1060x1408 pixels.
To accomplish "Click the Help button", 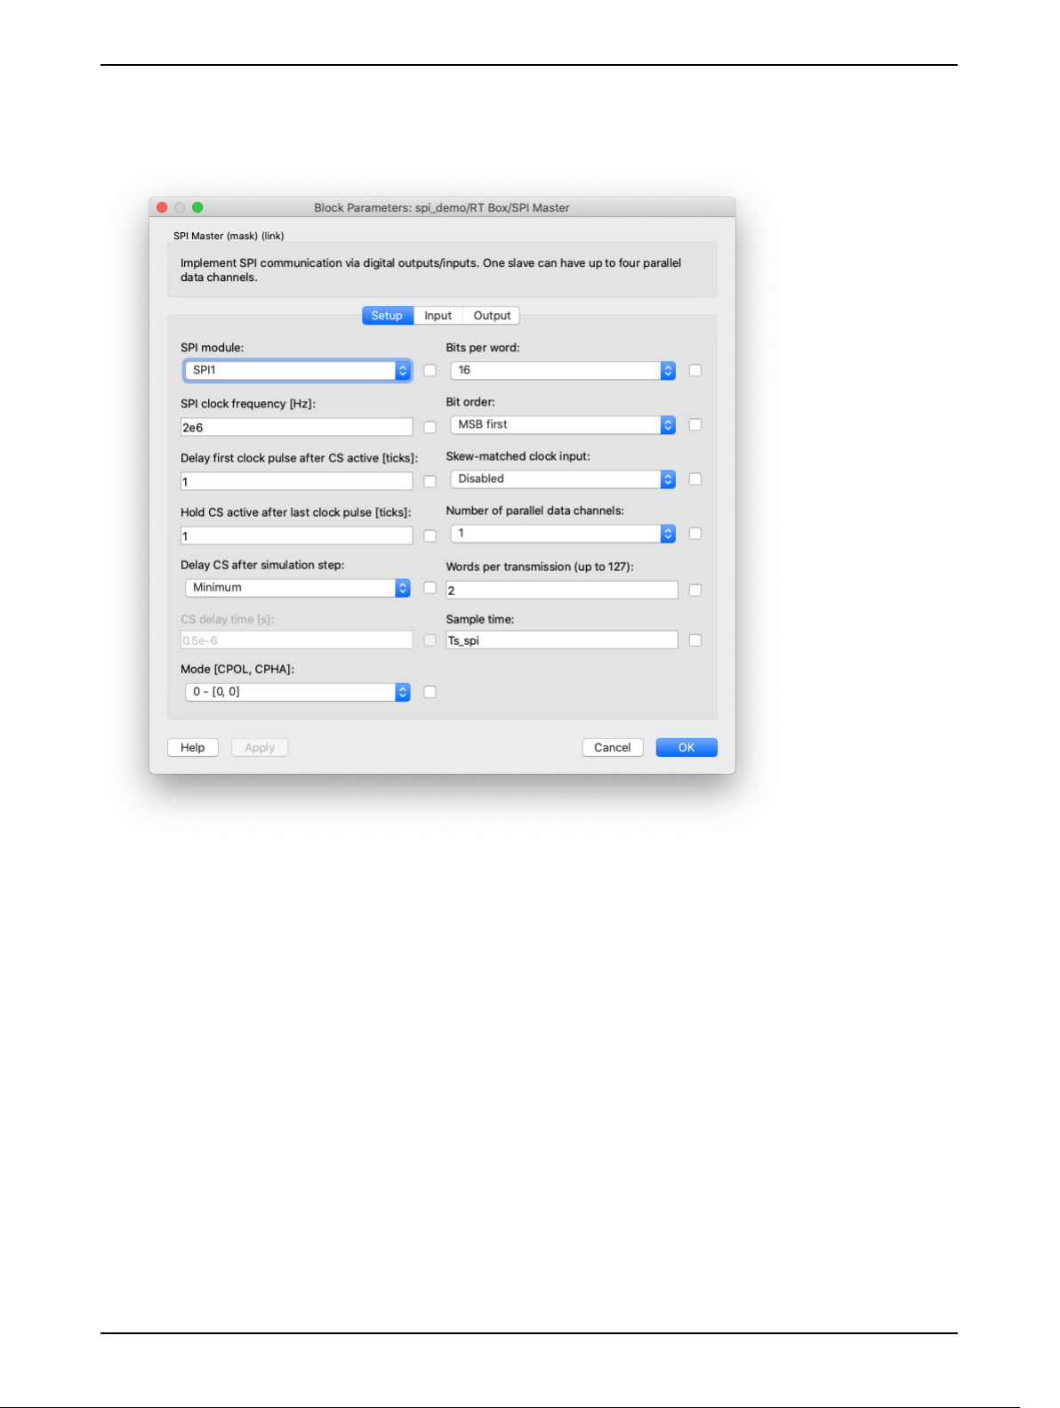I will [x=193, y=747].
